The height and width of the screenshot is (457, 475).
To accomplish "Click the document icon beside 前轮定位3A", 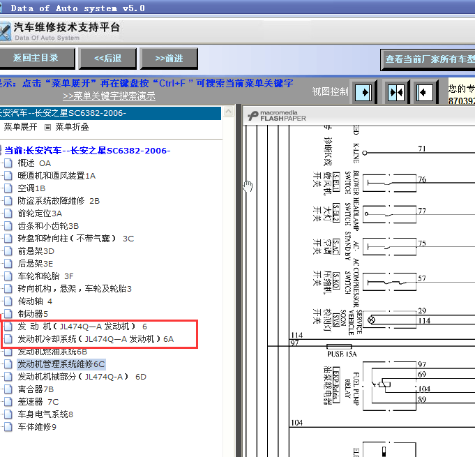I will (x=8, y=213).
